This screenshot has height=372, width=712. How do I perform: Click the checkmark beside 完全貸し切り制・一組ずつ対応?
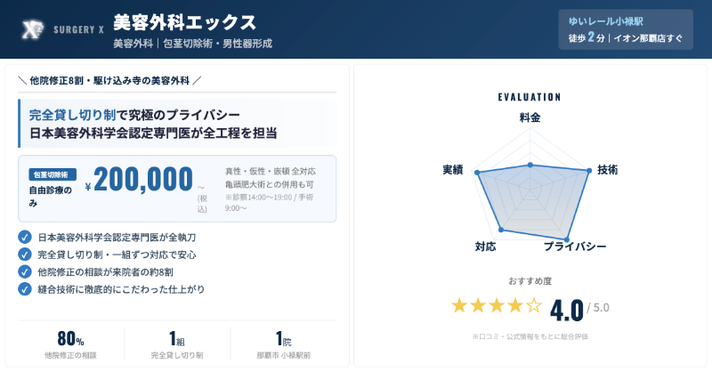tap(24, 255)
